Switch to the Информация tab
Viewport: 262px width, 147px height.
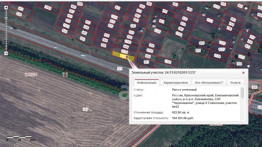(147, 83)
